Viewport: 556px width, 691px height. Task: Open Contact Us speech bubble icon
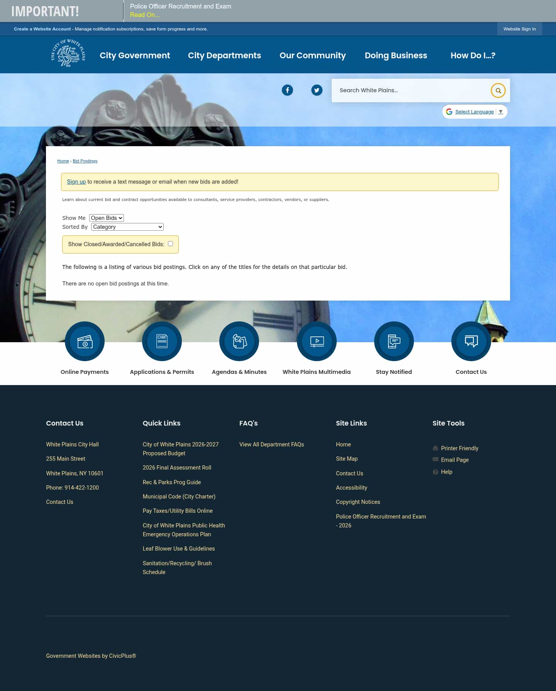point(471,341)
